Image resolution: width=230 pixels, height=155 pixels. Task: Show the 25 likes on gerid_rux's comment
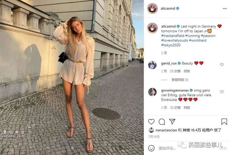175,71
